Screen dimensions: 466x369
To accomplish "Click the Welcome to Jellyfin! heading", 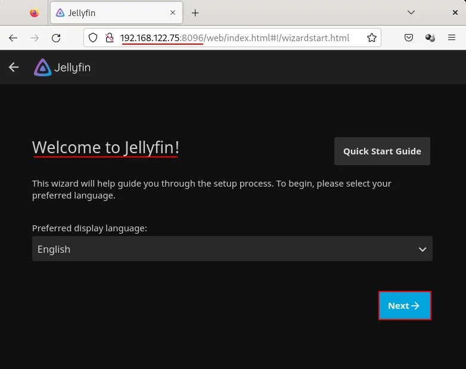I will pos(105,147).
